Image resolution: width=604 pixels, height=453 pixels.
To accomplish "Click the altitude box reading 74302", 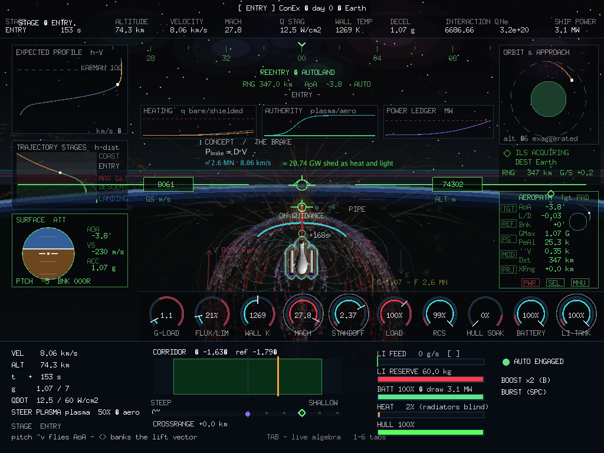I will point(457,184).
